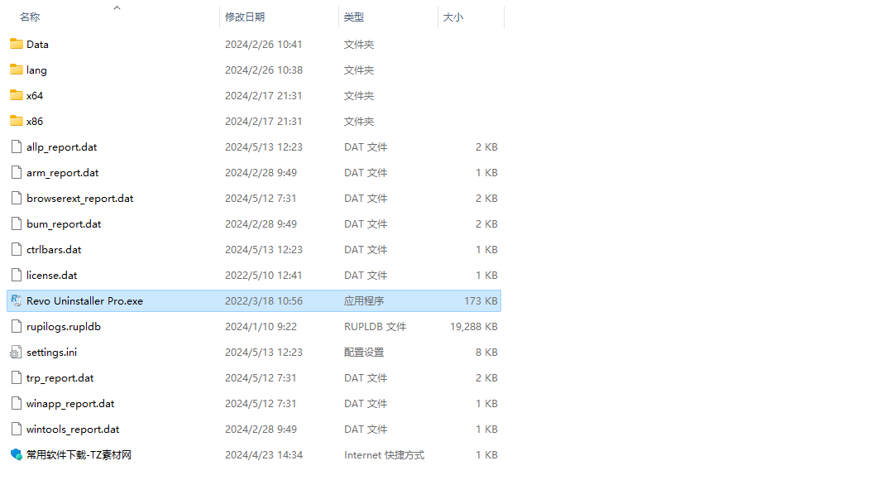Screen dimensions: 876x504
Task: Click the 173 KB size value
Action: click(x=481, y=301)
